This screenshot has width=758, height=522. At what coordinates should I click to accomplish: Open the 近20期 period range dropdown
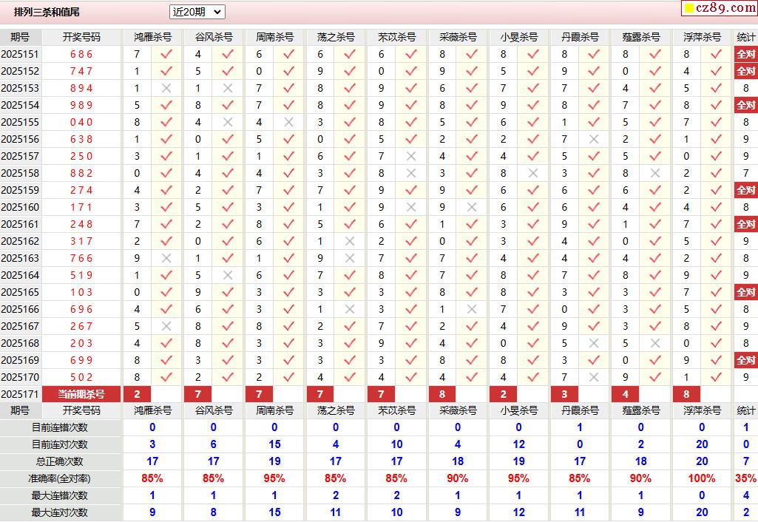(x=197, y=12)
